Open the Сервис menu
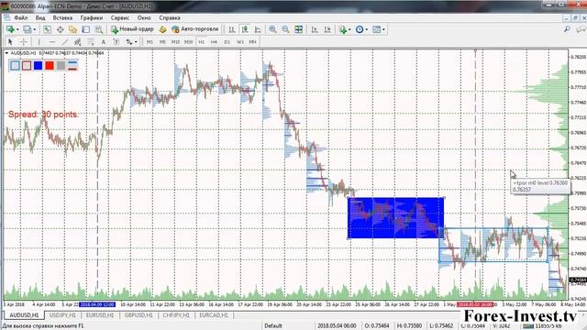587x330 pixels. click(x=120, y=17)
